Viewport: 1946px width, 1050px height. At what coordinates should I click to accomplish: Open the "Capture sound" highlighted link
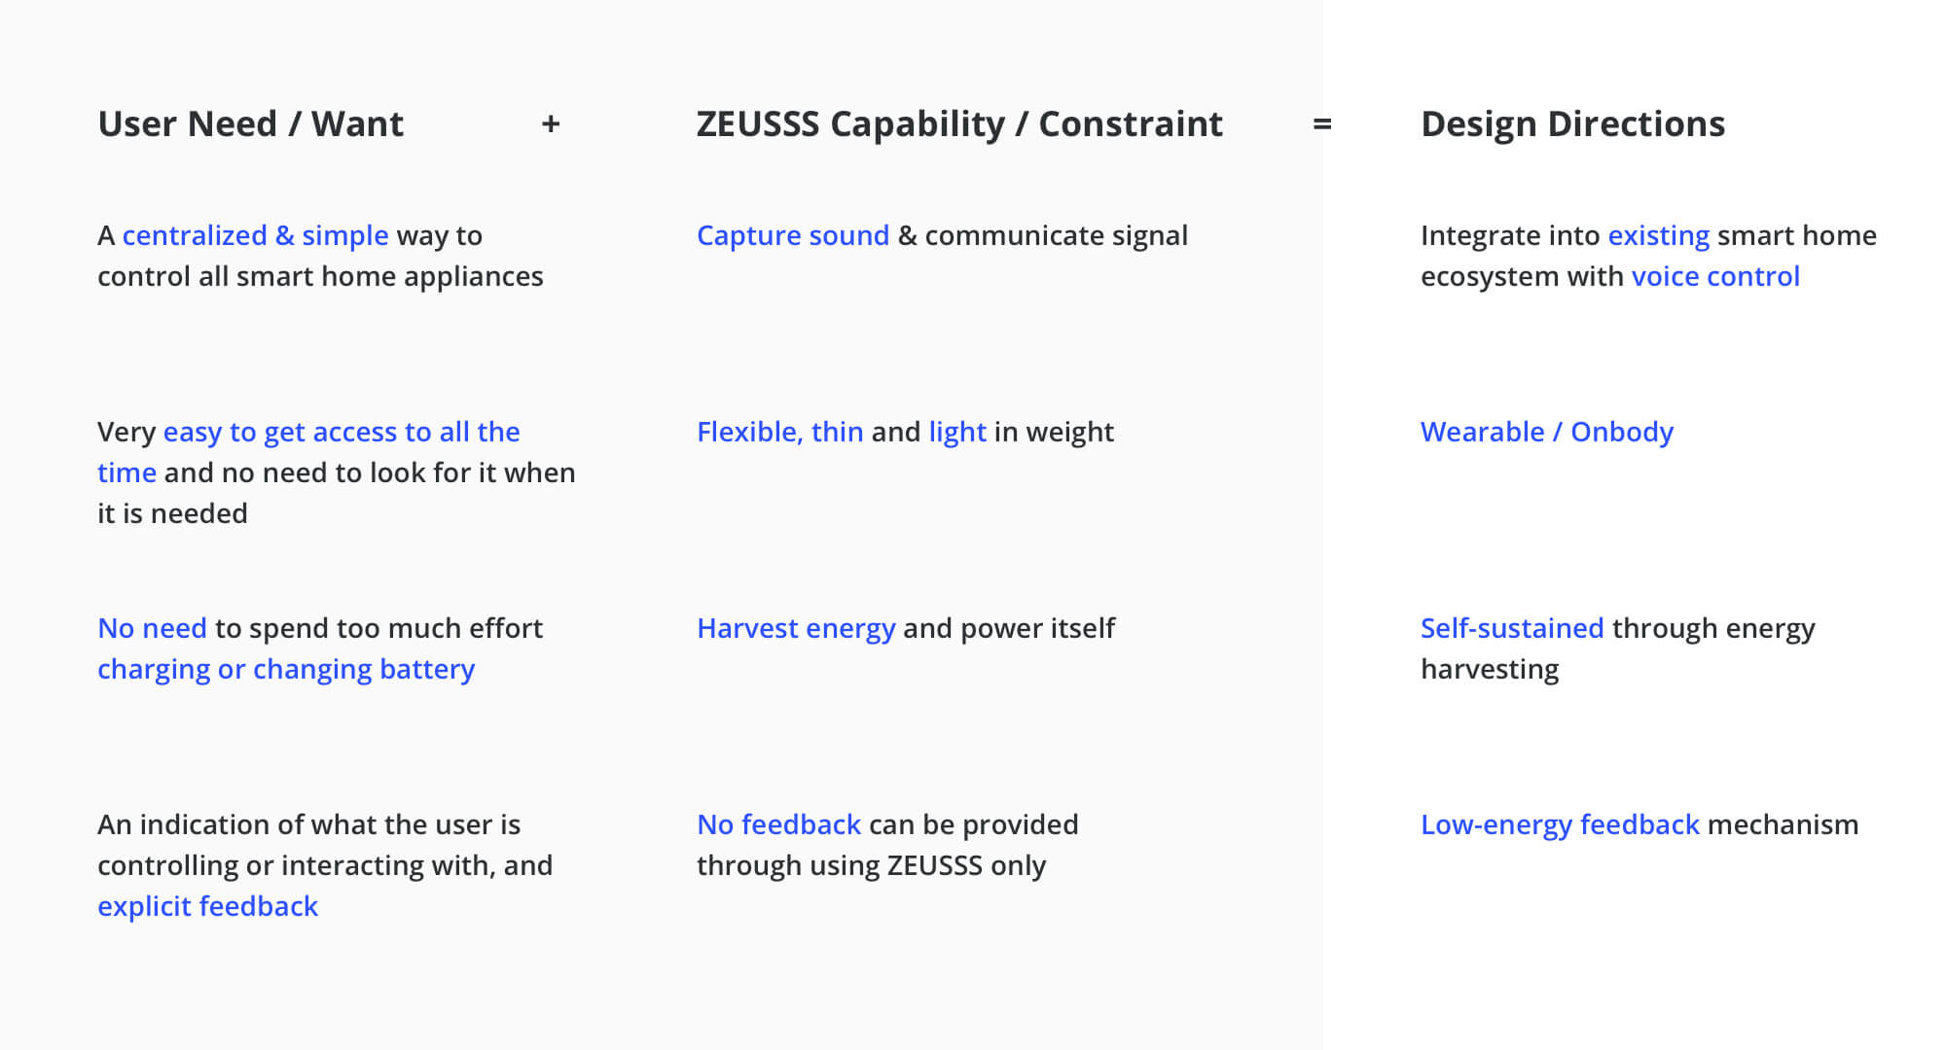click(x=792, y=235)
